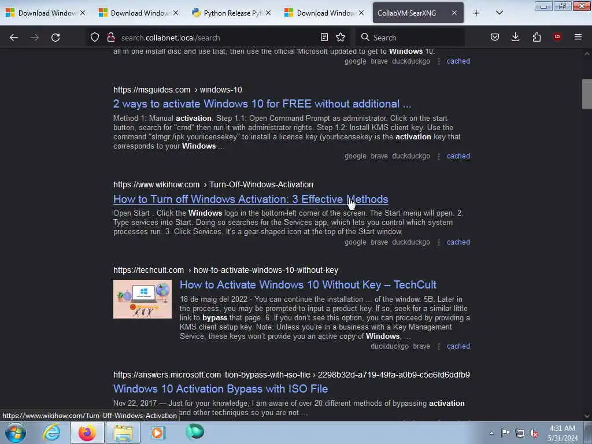Click the insecure connection padlock icon
The image size is (592, 444).
click(110, 37)
